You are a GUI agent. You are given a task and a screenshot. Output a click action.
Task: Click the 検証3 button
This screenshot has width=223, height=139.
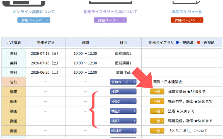click(123, 101)
